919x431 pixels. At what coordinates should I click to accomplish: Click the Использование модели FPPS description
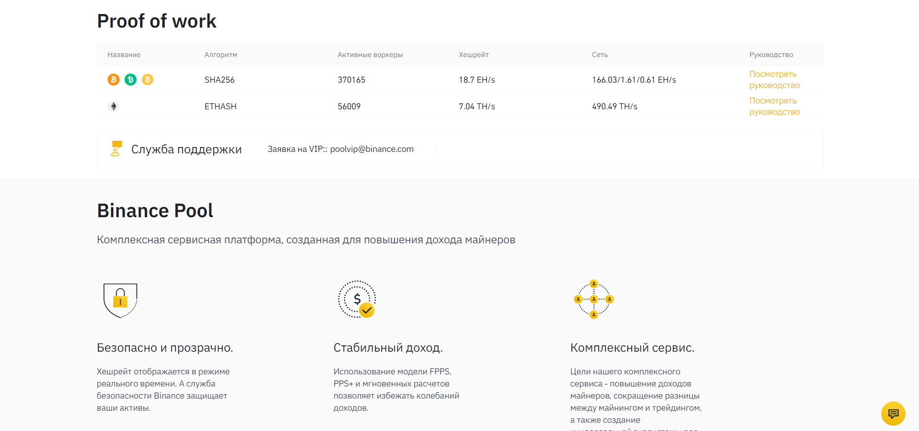point(396,390)
